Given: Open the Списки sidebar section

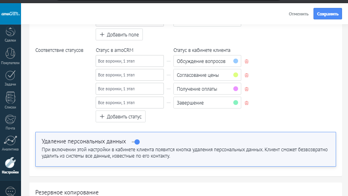Looking at the screenshot, I should tap(10, 99).
